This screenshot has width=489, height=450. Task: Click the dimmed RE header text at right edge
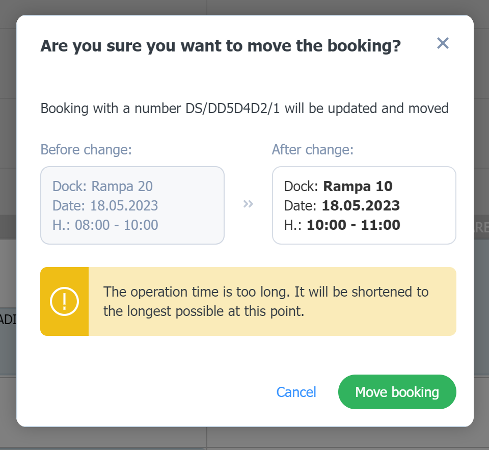click(x=481, y=228)
